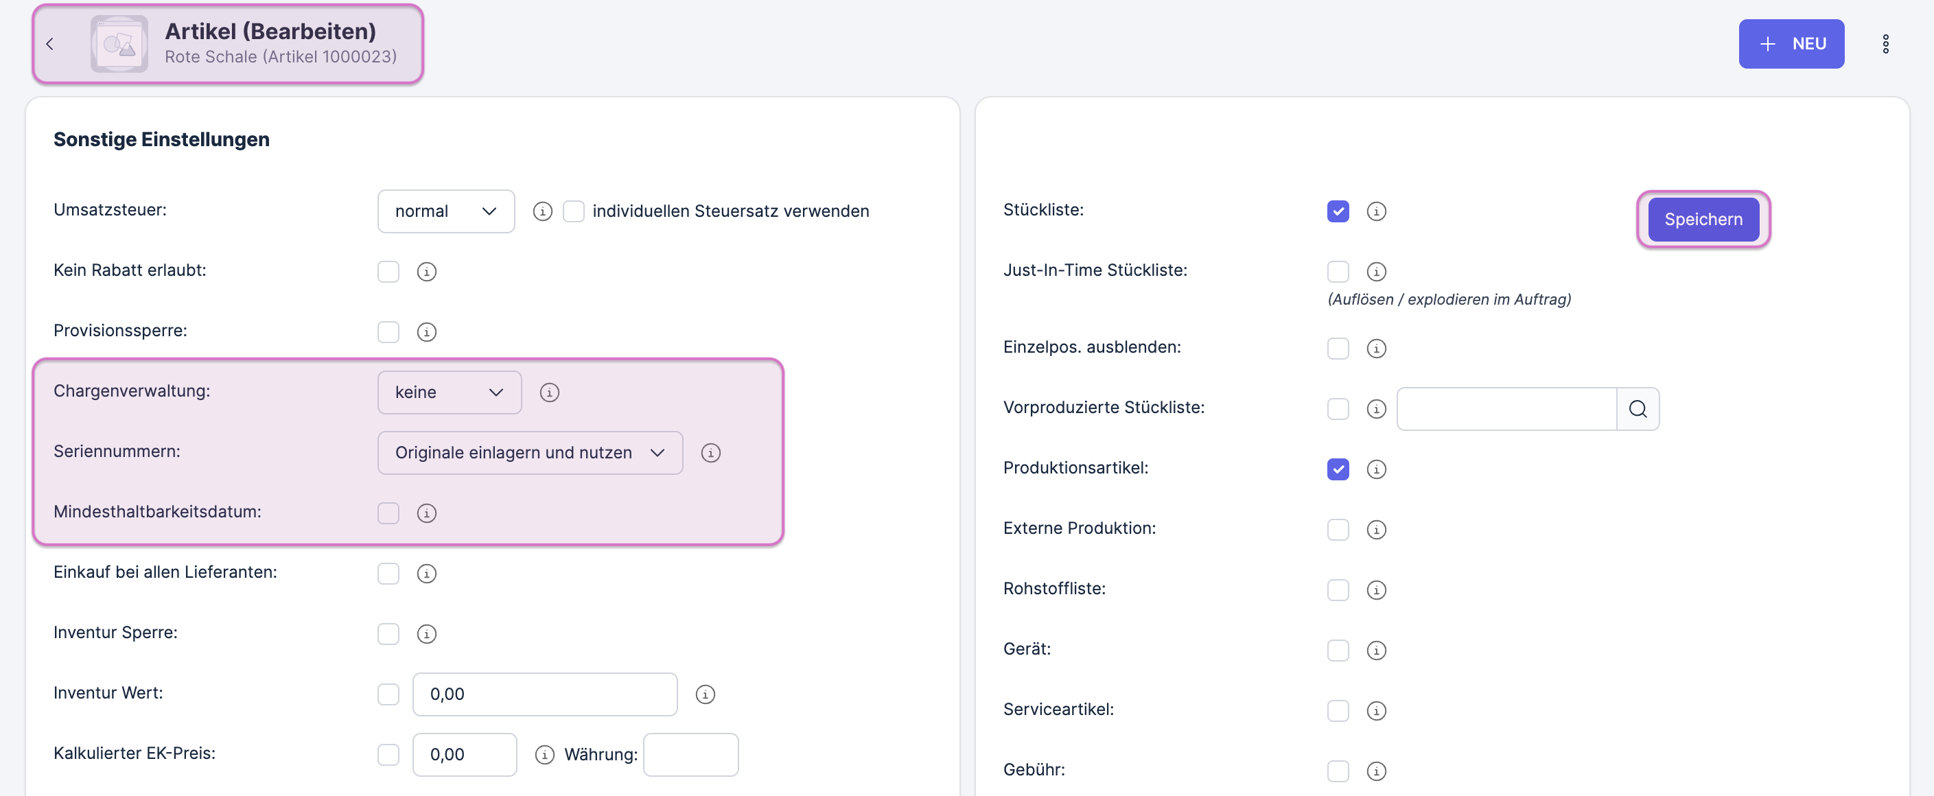The width and height of the screenshot is (1934, 796).
Task: Uncheck the Stückliste checkbox
Action: [x=1337, y=212]
